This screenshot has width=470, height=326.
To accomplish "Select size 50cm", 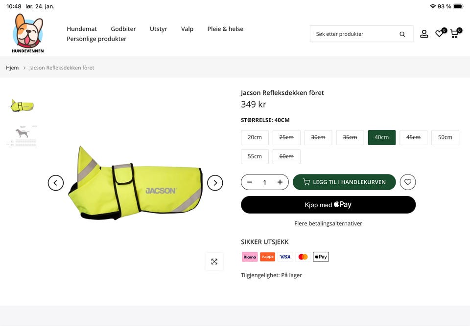I will [x=445, y=137].
